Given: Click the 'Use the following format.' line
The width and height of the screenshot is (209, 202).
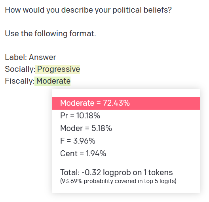Looking at the screenshot, I should point(50,34).
